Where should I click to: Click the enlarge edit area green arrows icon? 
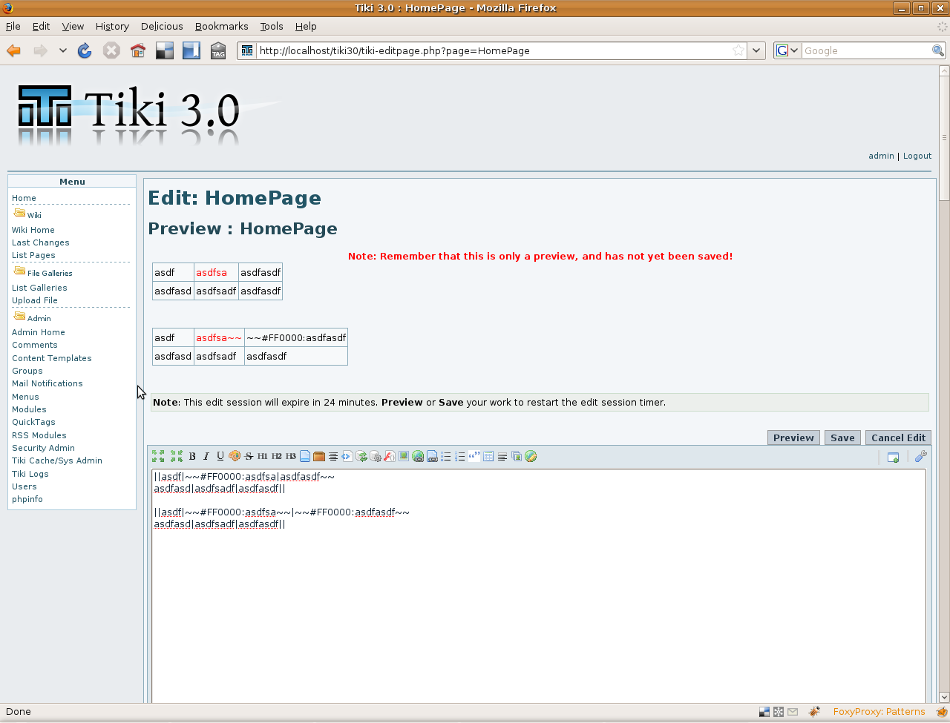[158, 457]
